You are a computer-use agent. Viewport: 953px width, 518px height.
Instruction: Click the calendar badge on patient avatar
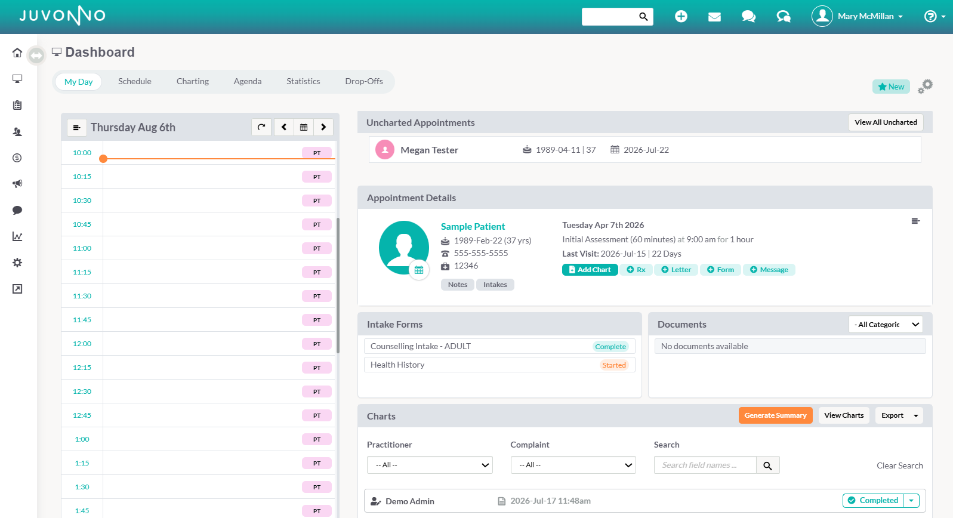pos(419,270)
